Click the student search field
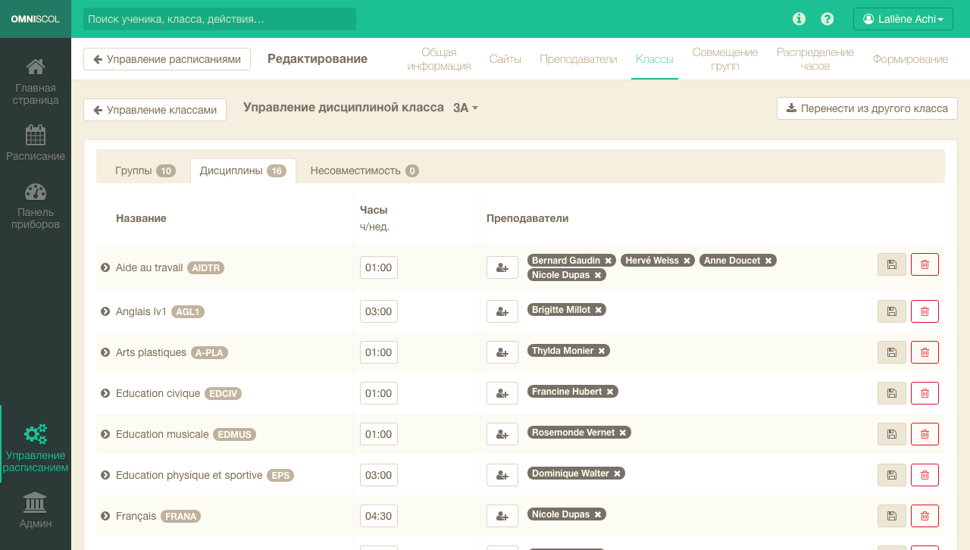The image size is (970, 550). point(220,19)
